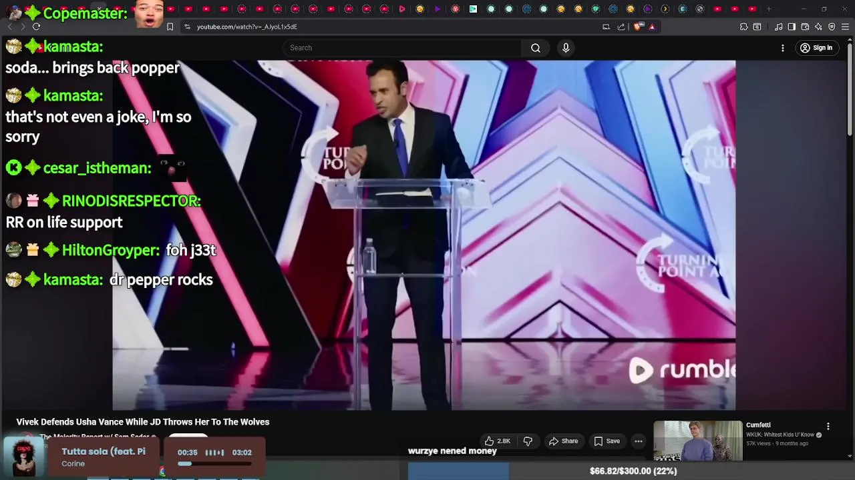Screen dimensions: 855x480
Task: Go back with the browser back arrow
Action: [9, 27]
